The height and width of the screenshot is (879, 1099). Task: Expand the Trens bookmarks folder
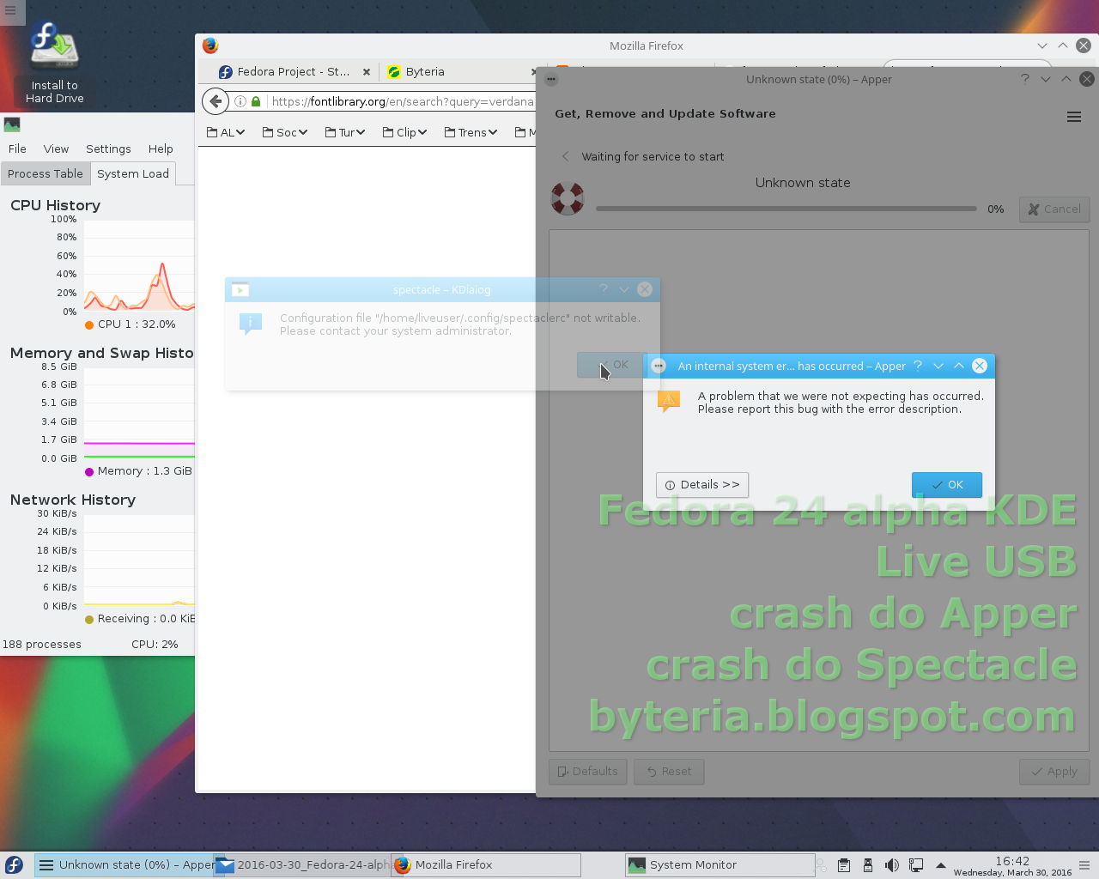pyautogui.click(x=471, y=132)
